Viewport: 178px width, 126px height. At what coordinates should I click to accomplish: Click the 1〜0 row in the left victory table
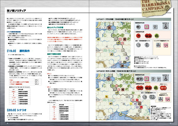(x=20, y=97)
